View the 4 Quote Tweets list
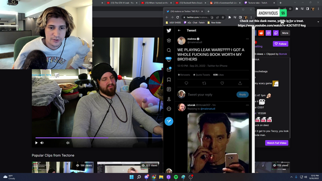Screen dimensions: 322x181 click(201, 75)
